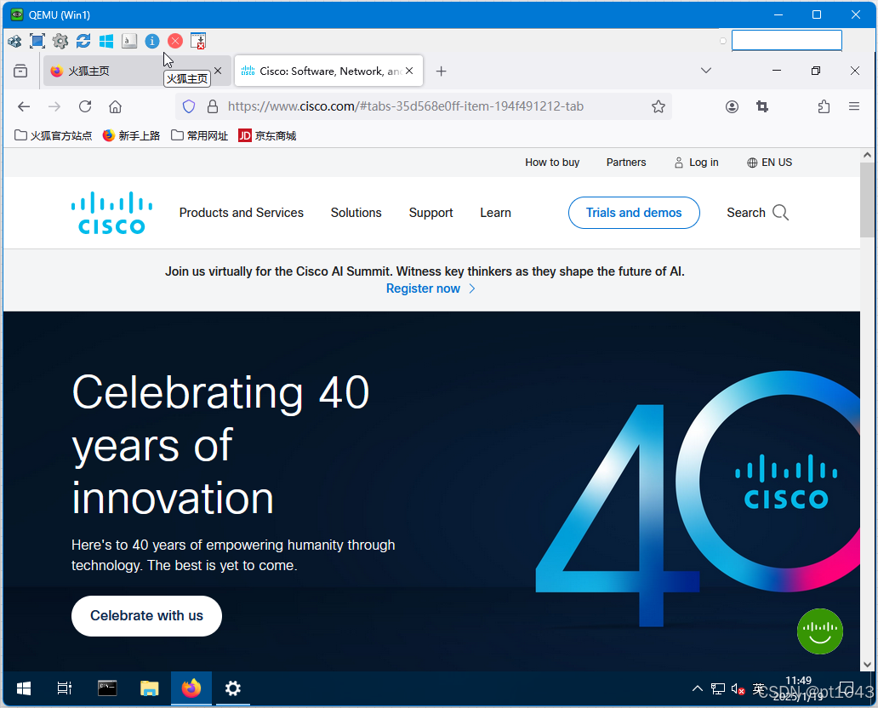The height and width of the screenshot is (708, 878).
Task: Open the green Cisco chat assistant bubble
Action: point(820,631)
